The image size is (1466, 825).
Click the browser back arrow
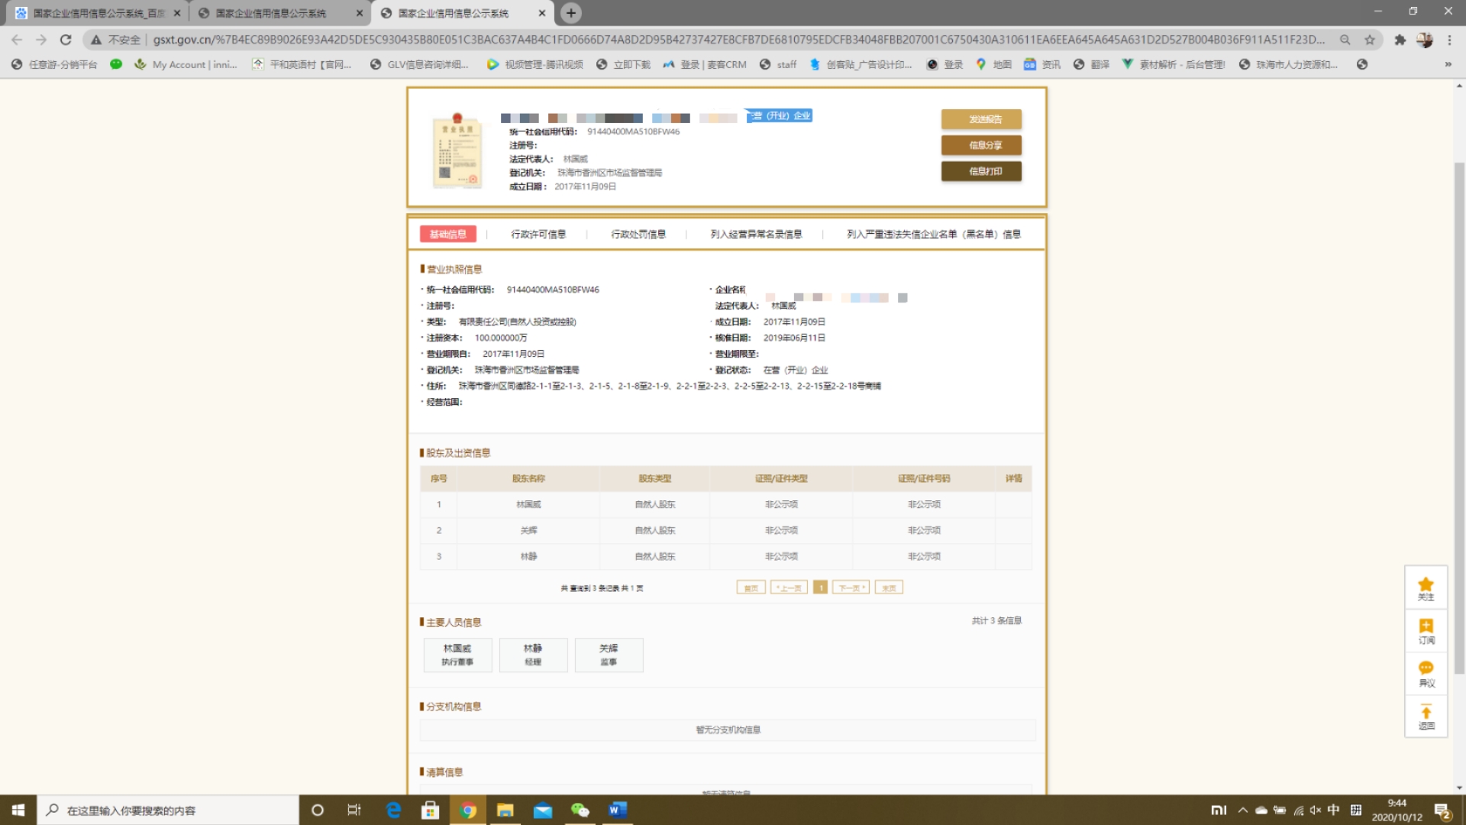click(x=17, y=40)
